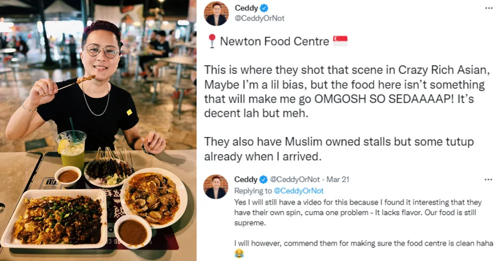Click the Singapore flag emoji
499x261 pixels.
click(340, 41)
